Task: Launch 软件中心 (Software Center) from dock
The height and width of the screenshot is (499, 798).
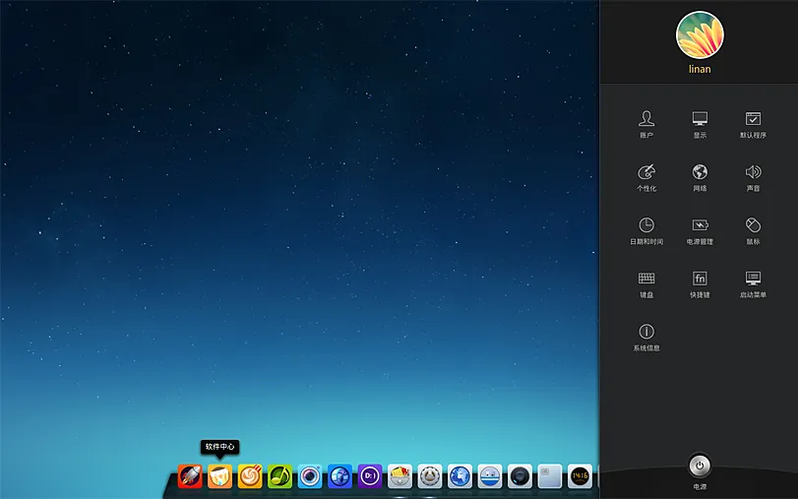Action: click(x=219, y=476)
